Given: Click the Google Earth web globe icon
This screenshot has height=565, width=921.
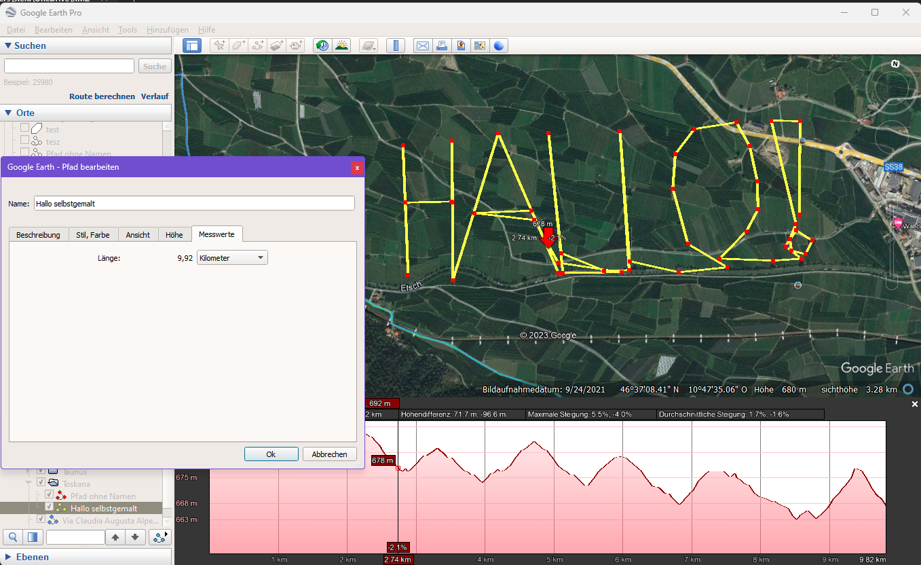Looking at the screenshot, I should [x=500, y=45].
